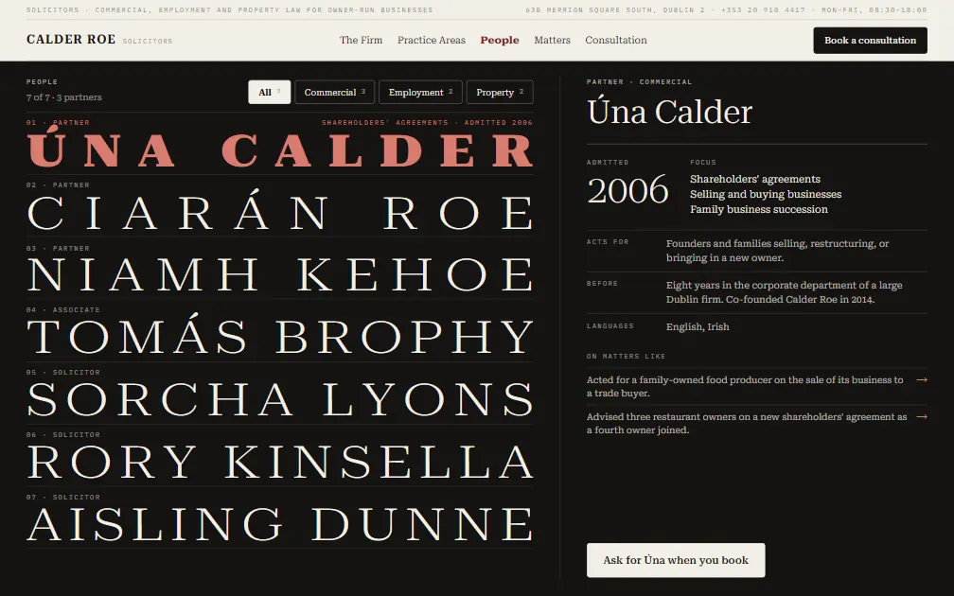Click arrow beside family-owned food producer matter
This screenshot has width=954, height=596.
pos(922,379)
